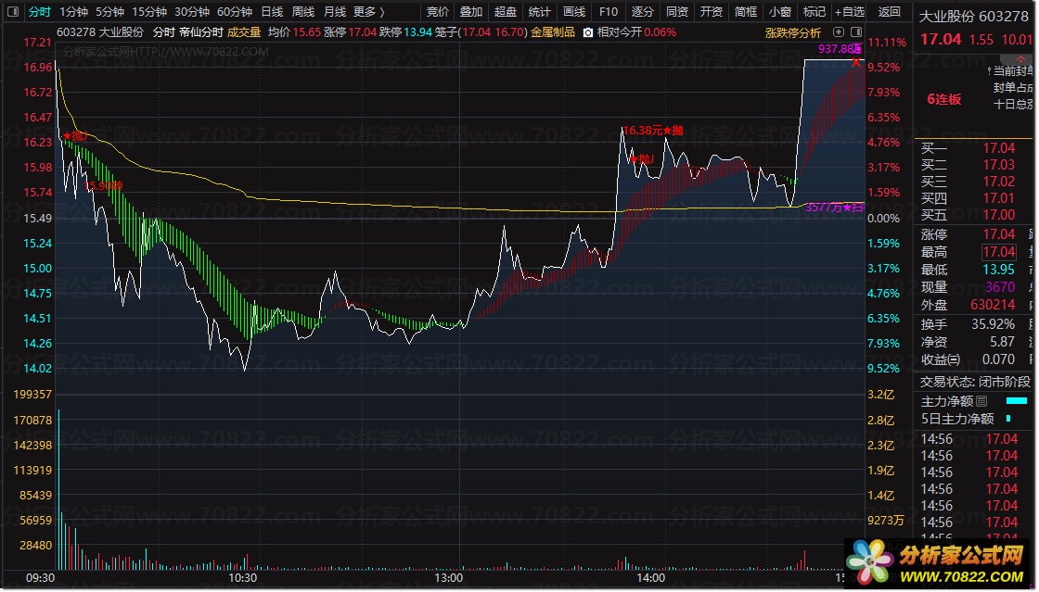Image resolution: width=1039 pixels, height=592 pixels.
Task: Switch to the 周线 weekly chart
Action: point(303,11)
